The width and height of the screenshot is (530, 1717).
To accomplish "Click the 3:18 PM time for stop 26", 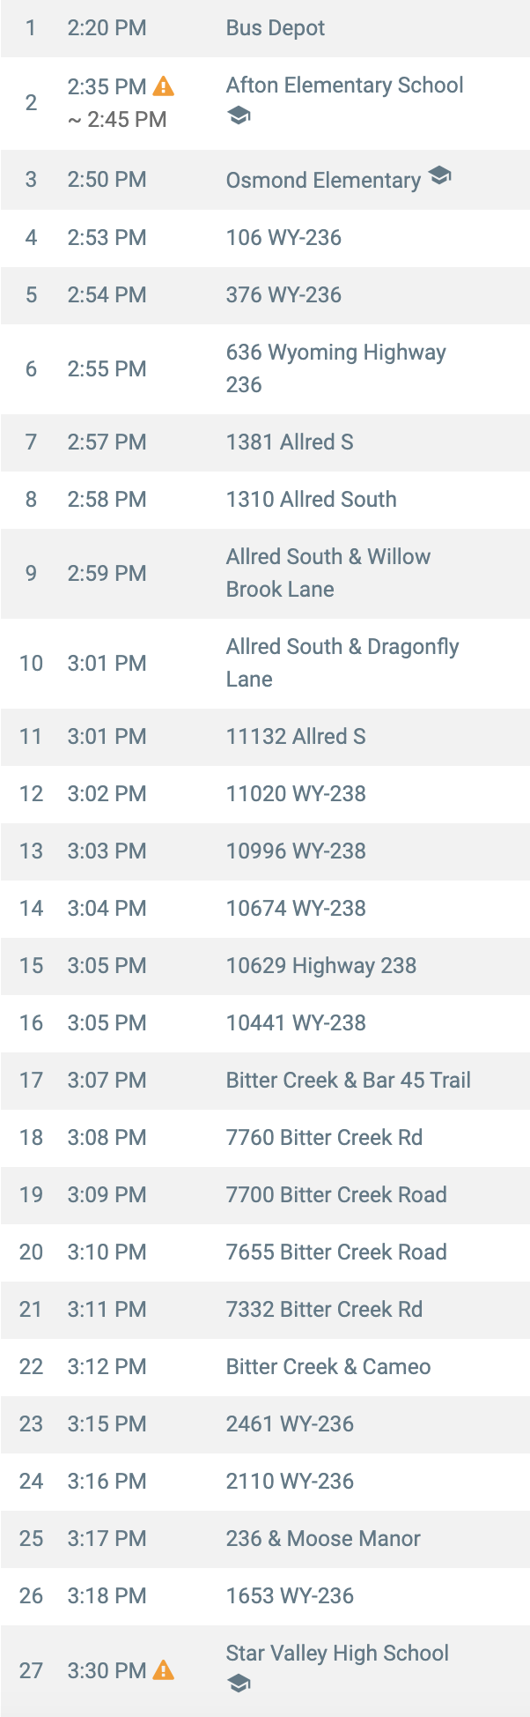I will tap(107, 1596).
